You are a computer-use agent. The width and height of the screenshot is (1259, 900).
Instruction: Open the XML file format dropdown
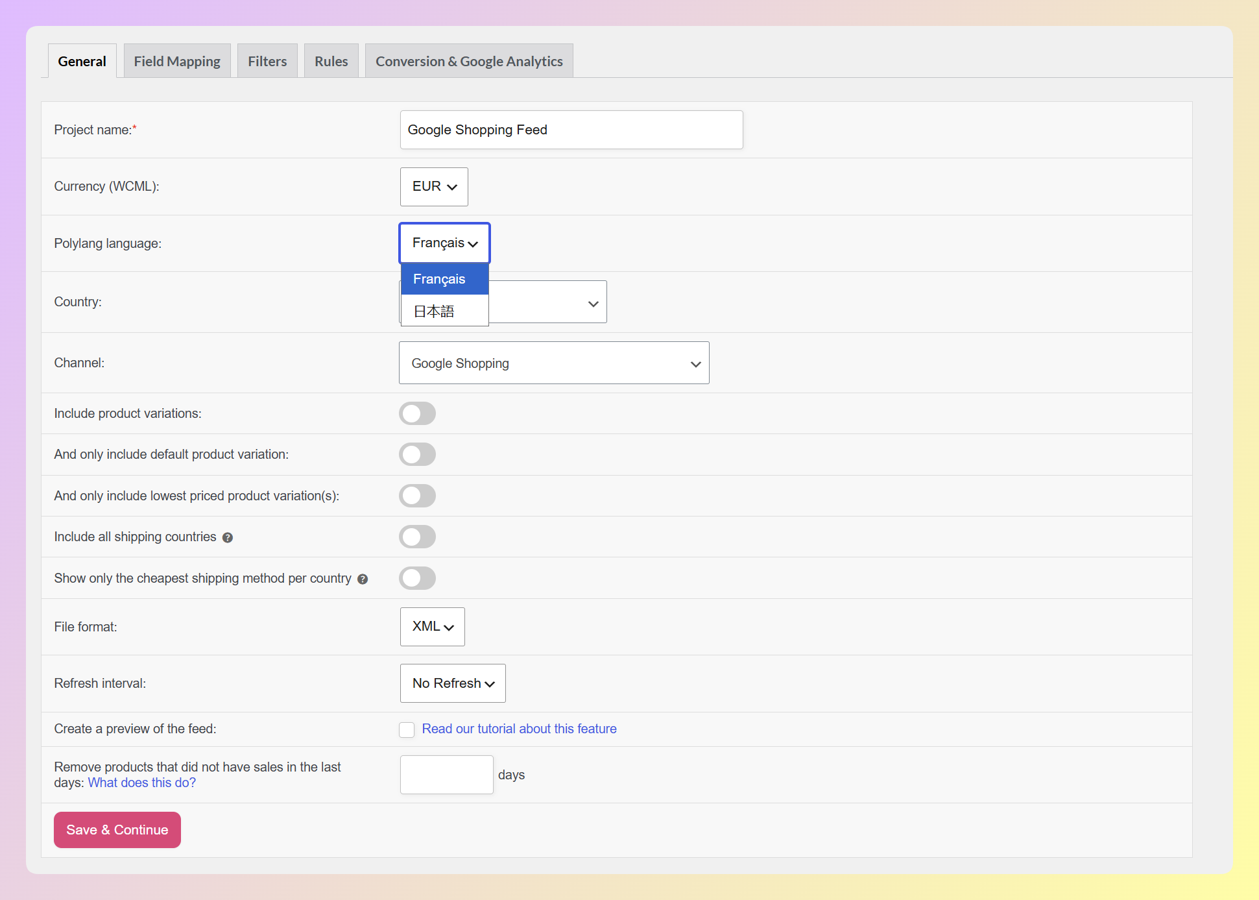(433, 627)
